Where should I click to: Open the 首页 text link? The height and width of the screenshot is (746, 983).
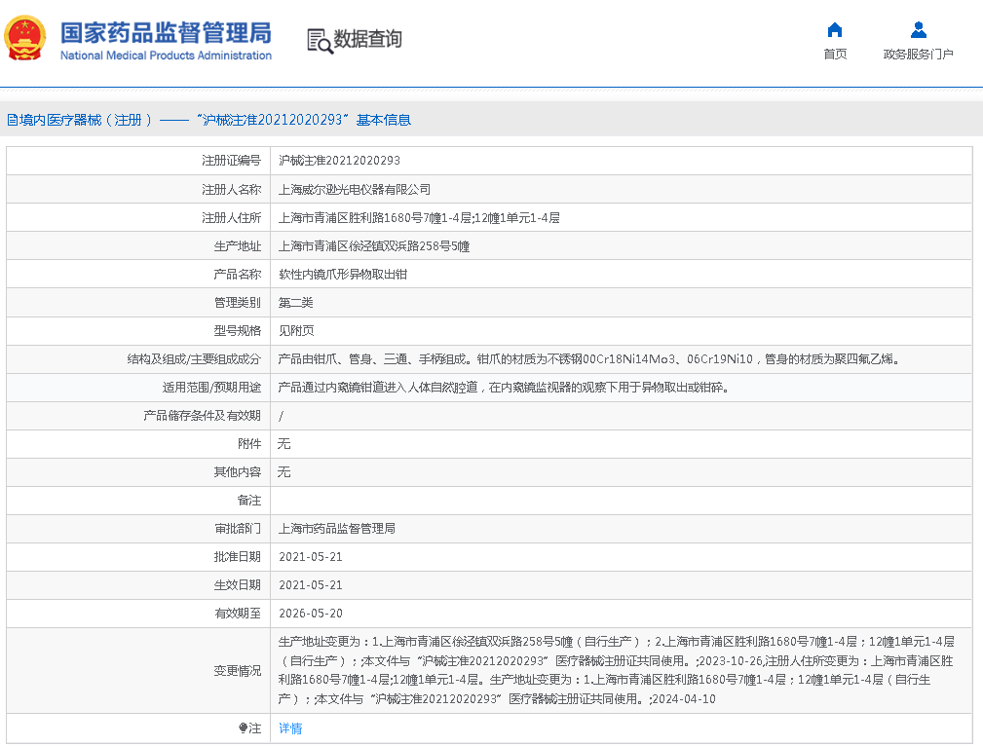[x=834, y=55]
